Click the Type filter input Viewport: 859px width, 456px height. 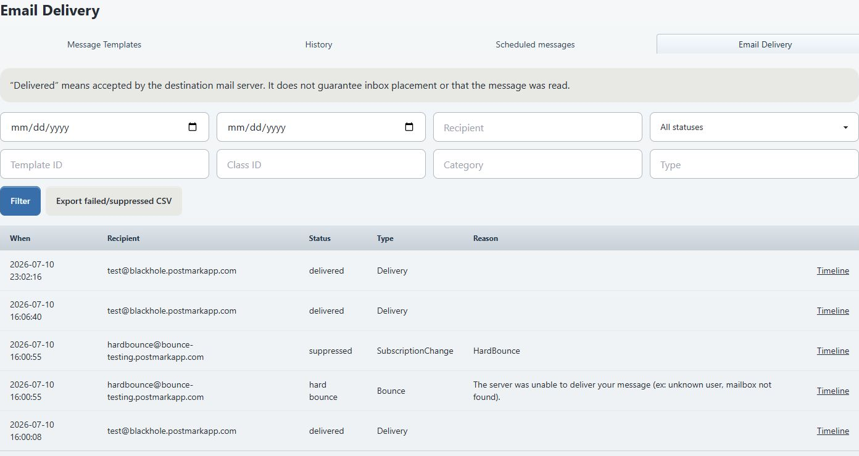(x=754, y=164)
